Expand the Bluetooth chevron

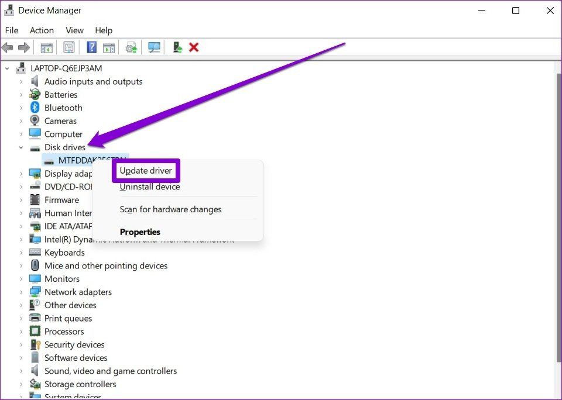tap(21, 108)
